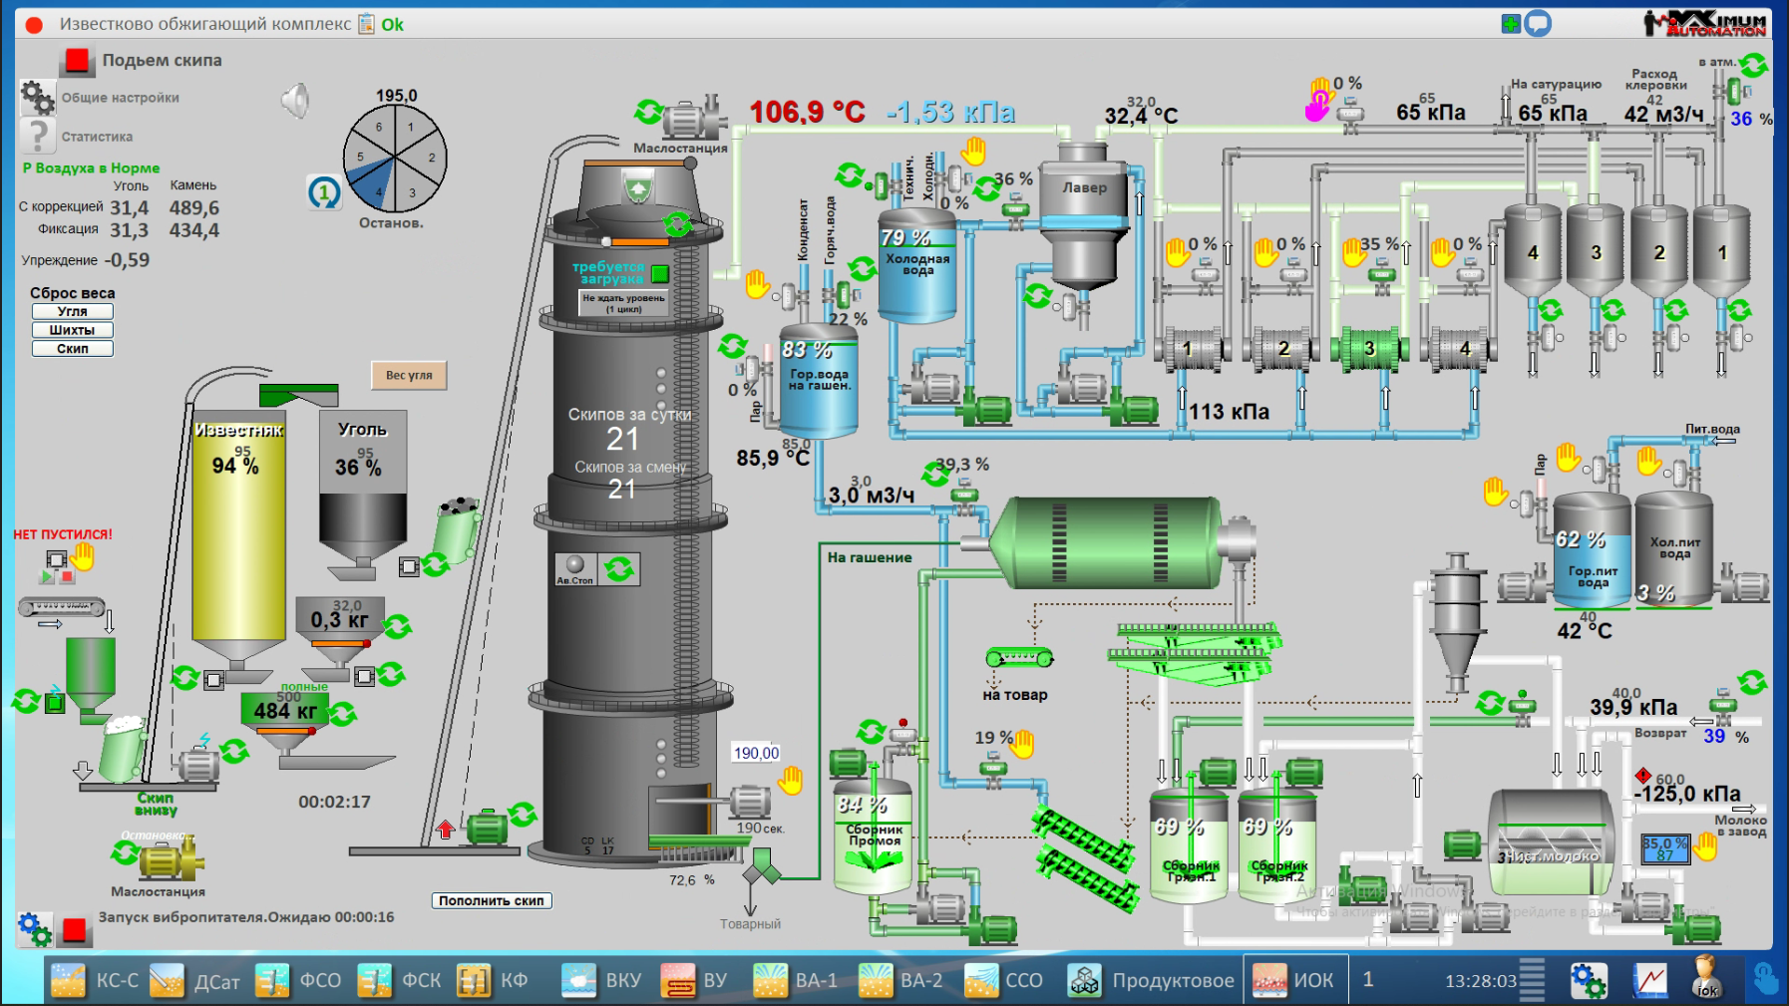Screen dimensions: 1789x1006
Task: Open the gears settings icon in the bottom bar
Action: 1589,980
